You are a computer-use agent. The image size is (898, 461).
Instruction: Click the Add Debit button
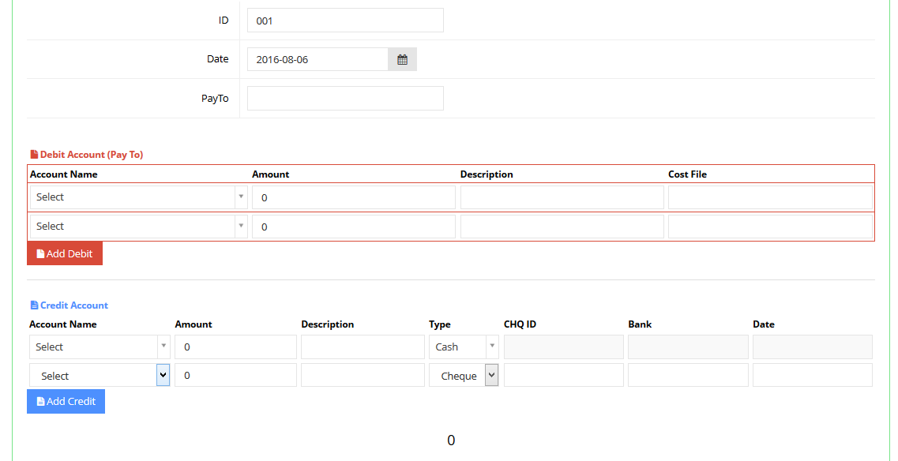coord(65,253)
